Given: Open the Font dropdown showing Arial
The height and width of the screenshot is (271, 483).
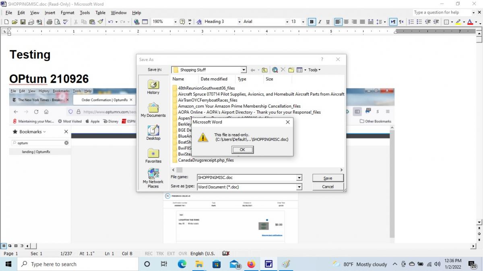Looking at the screenshot, I should pos(287,22).
